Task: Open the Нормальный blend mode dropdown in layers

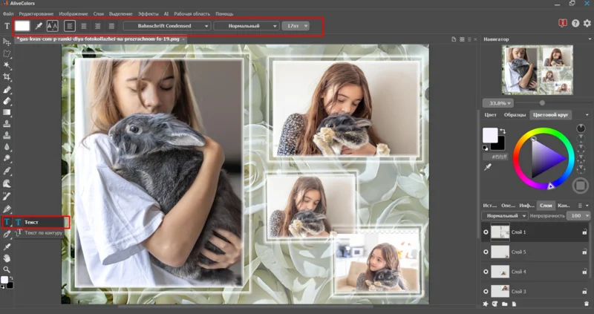Action: pos(504,215)
